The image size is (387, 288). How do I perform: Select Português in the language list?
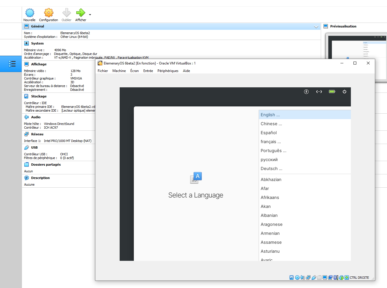pyautogui.click(x=305, y=151)
